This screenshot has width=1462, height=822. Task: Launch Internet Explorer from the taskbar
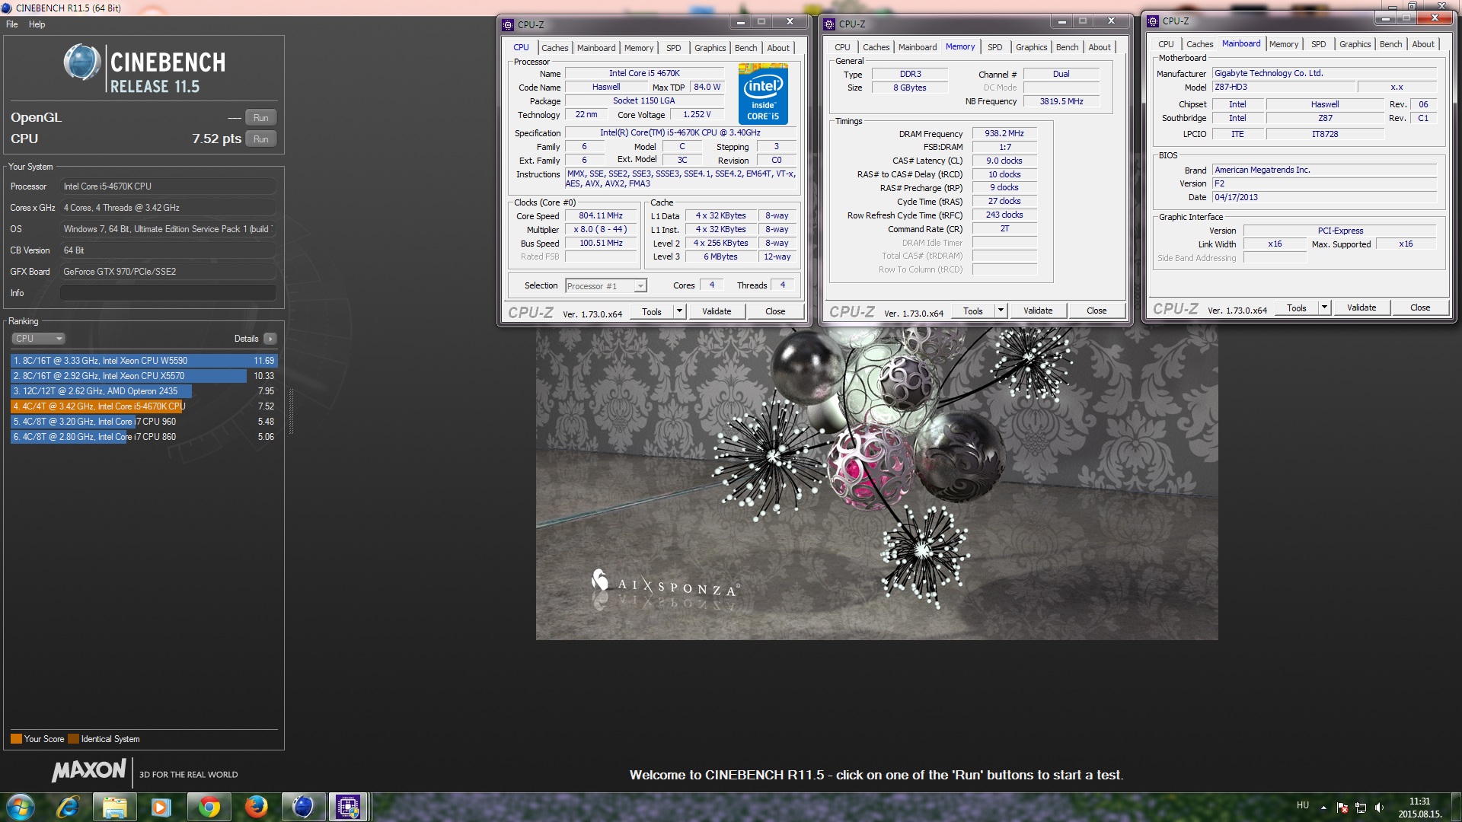(68, 807)
